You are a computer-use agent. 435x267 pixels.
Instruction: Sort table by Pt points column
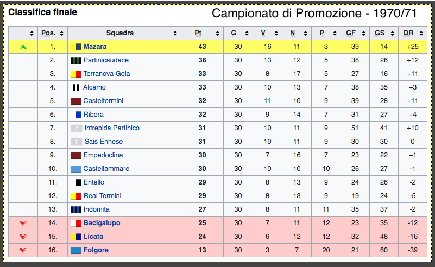pos(202,34)
